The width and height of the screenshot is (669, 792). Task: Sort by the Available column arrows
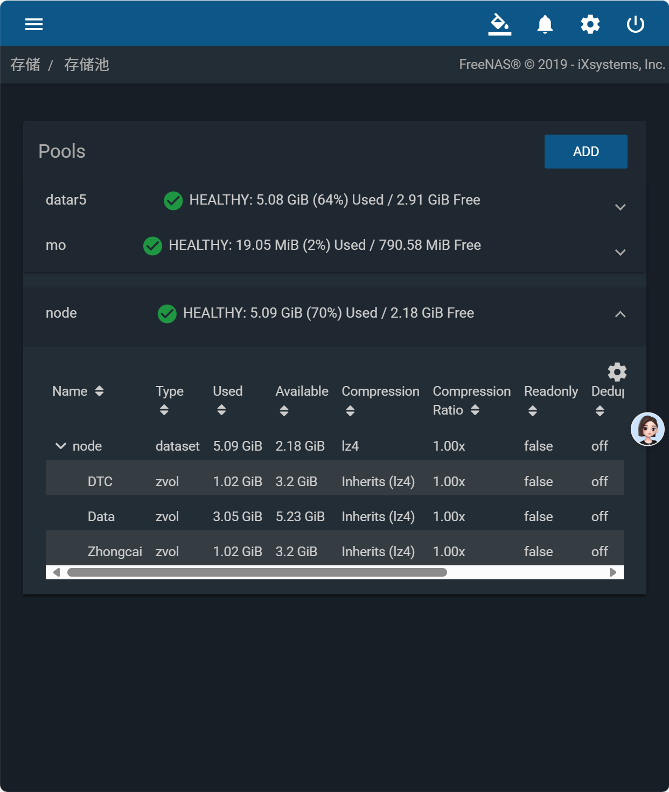284,411
